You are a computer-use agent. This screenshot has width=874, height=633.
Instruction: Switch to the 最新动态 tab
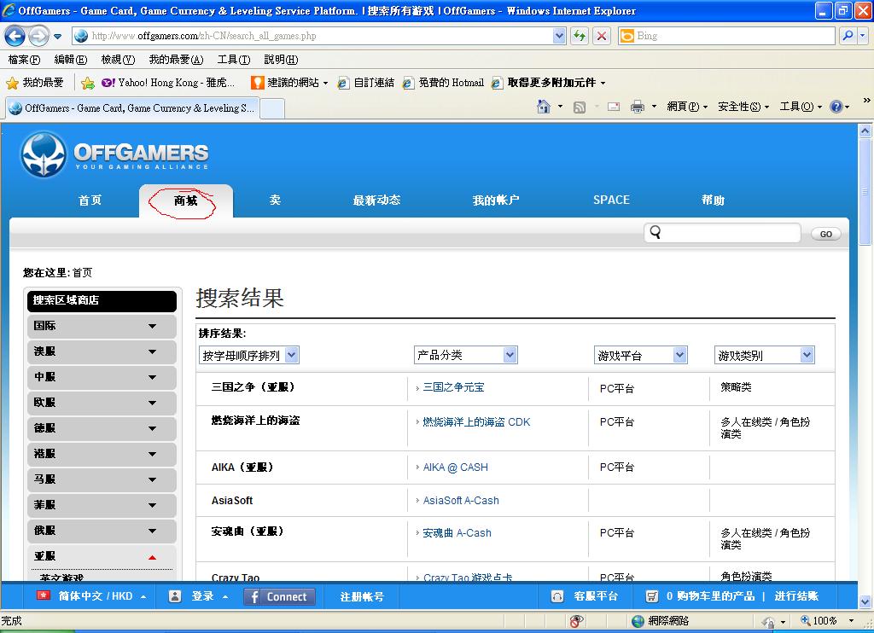click(376, 200)
